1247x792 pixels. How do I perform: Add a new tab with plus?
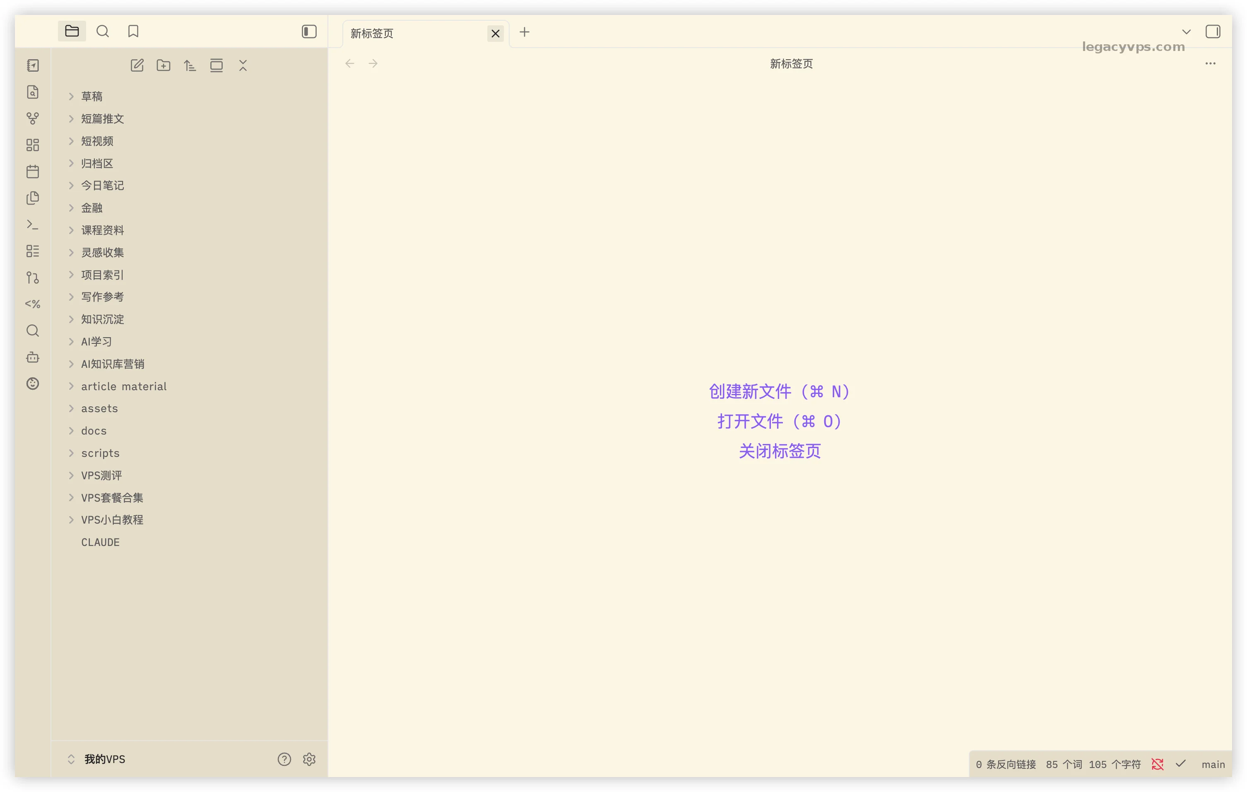525,32
